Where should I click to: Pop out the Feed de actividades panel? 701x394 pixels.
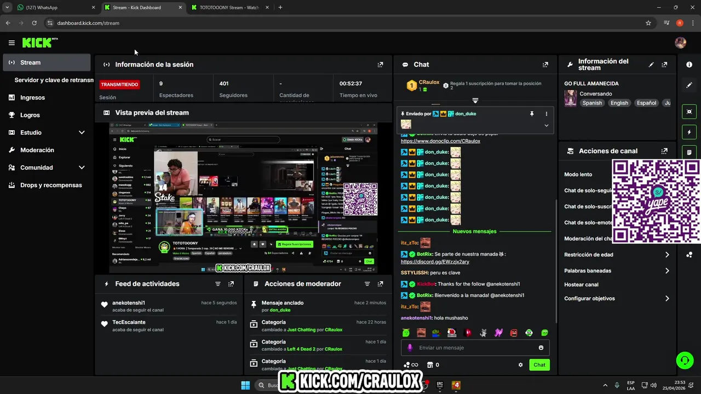click(x=231, y=284)
